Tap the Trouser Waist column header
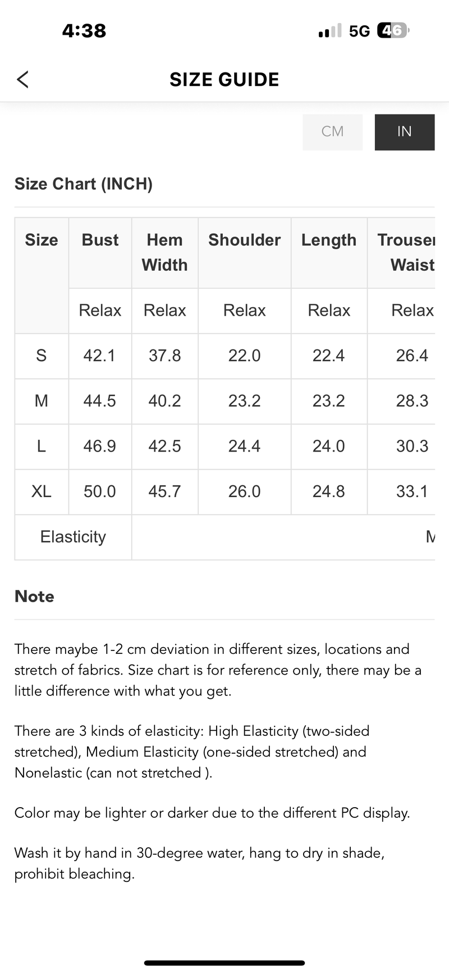 [x=406, y=252]
